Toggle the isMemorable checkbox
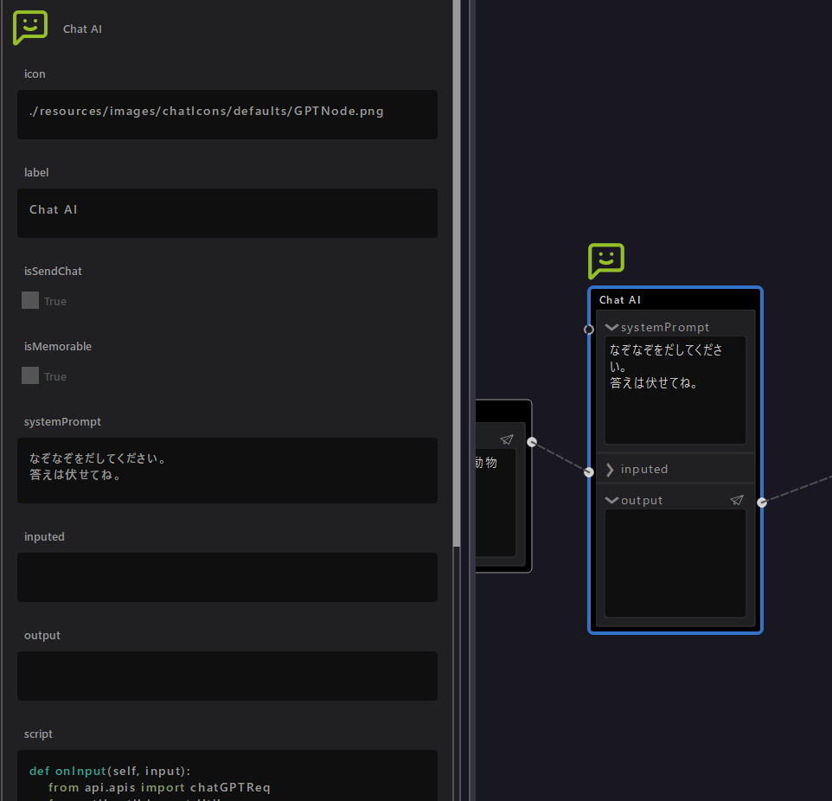The image size is (832, 801). (x=30, y=375)
